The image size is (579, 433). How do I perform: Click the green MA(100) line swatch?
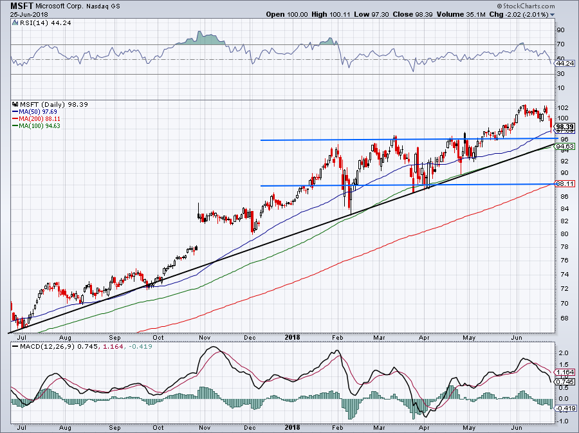point(15,126)
